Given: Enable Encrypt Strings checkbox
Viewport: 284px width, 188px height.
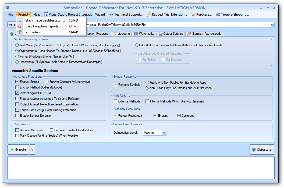Looking at the screenshot, I should [17, 82].
